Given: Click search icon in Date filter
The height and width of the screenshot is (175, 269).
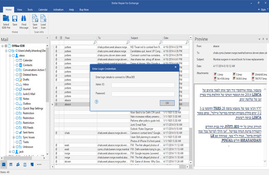Looking at the screenshot, I should point(187,42).
